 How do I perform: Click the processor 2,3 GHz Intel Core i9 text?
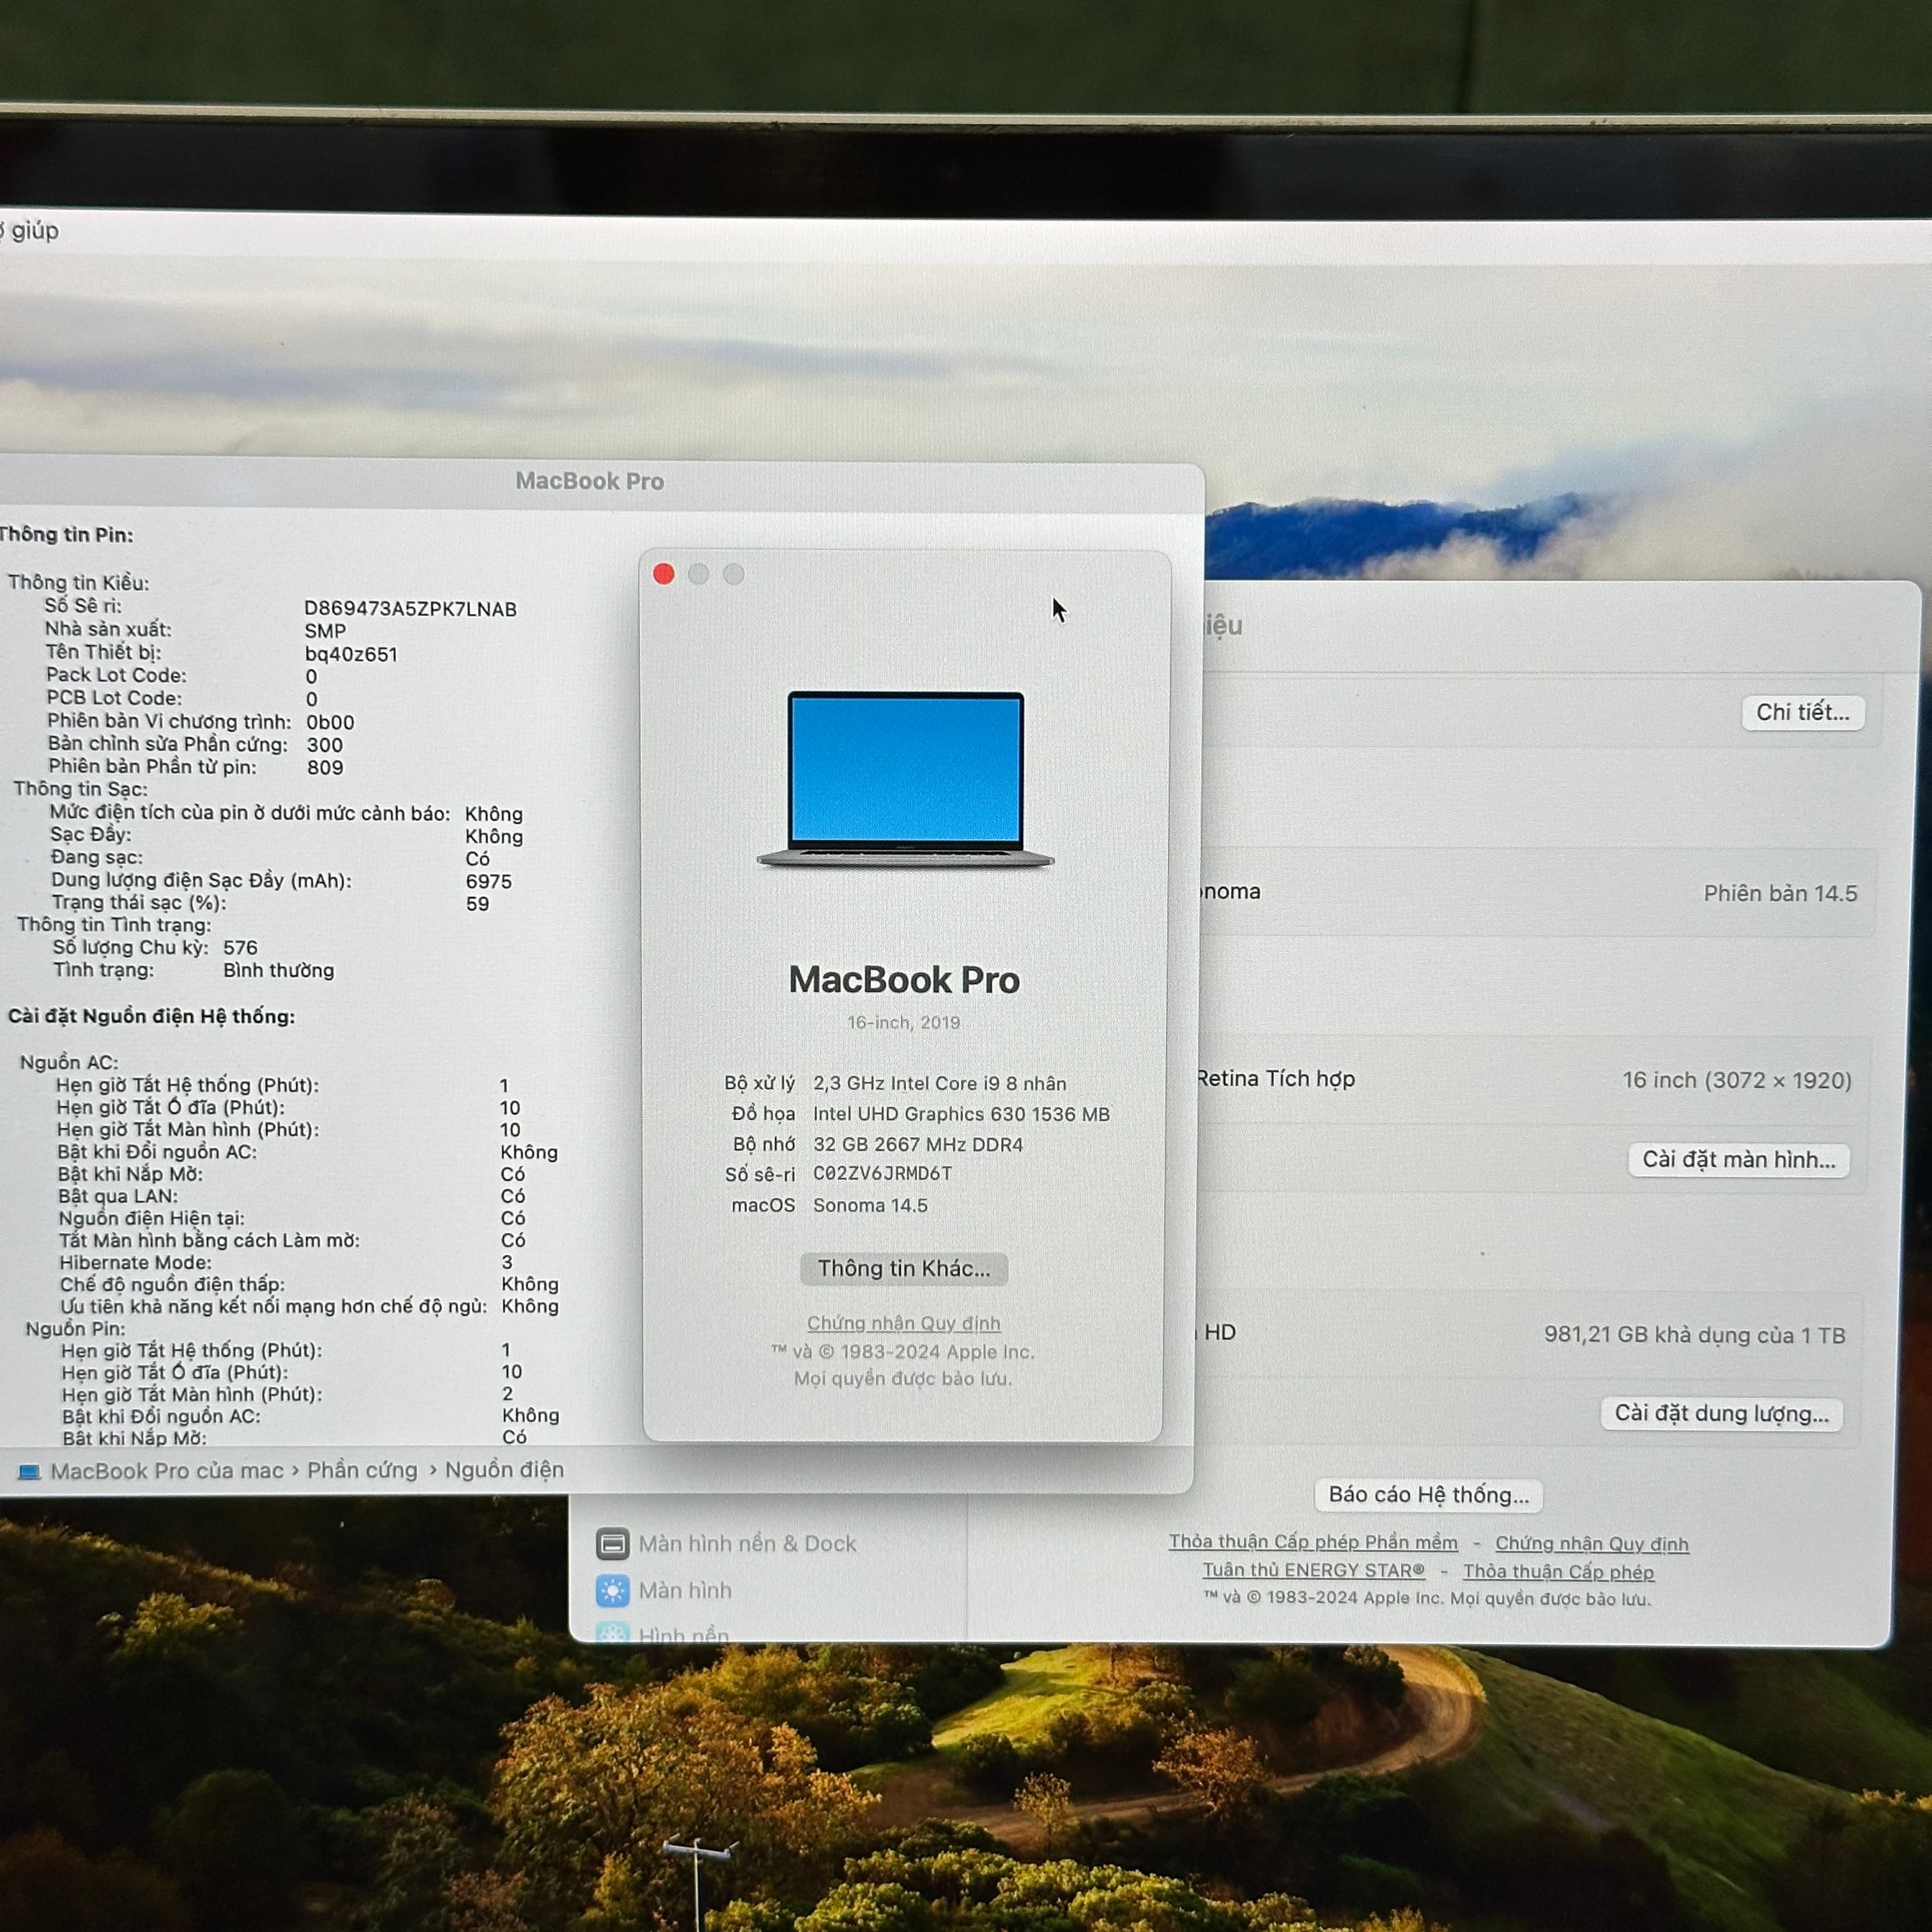point(939,1083)
